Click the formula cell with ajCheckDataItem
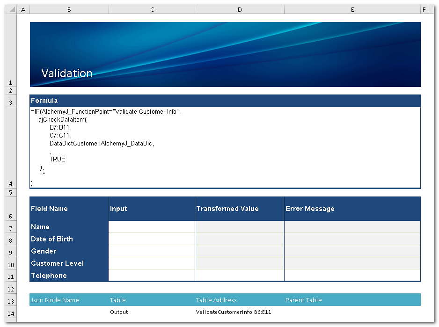The width and height of the screenshot is (439, 327). (225, 147)
